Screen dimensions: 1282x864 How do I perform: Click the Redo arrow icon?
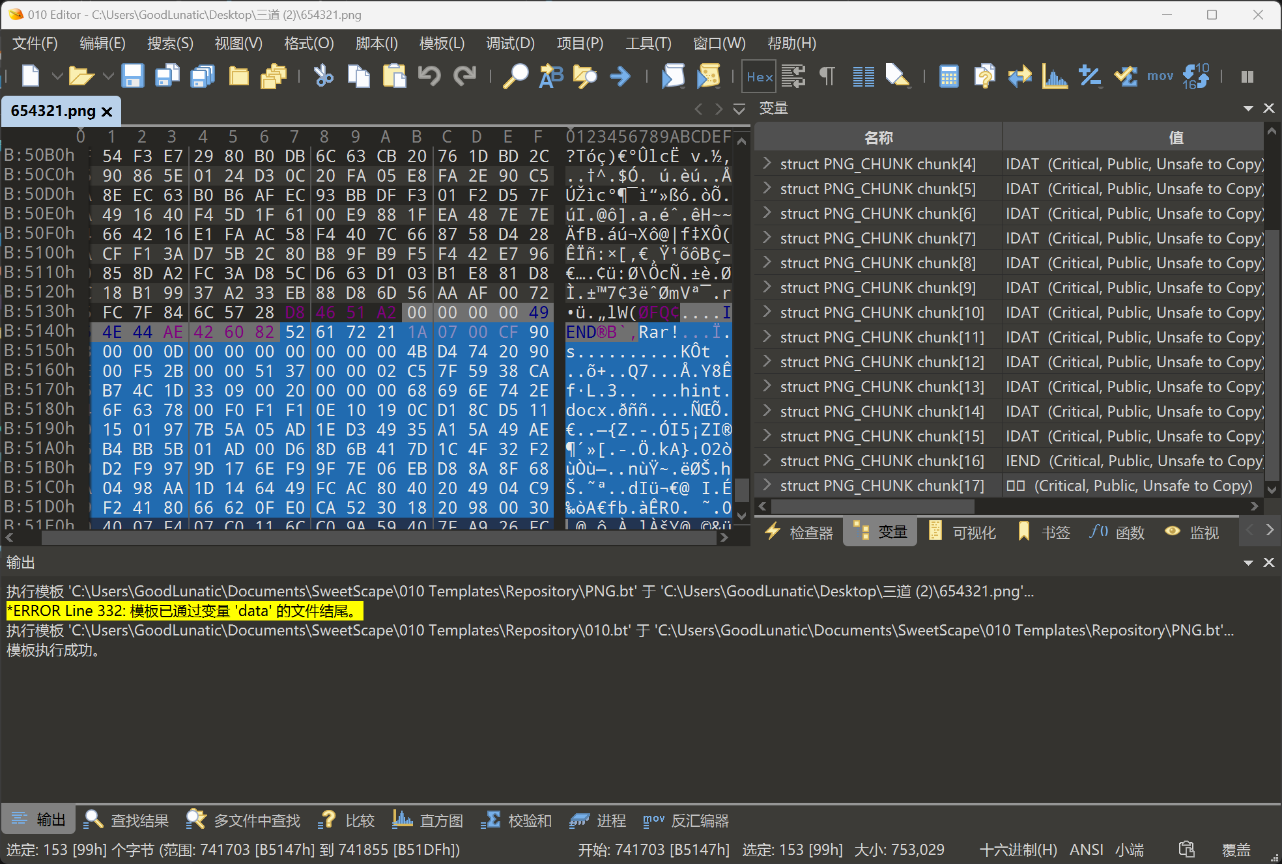tap(464, 76)
